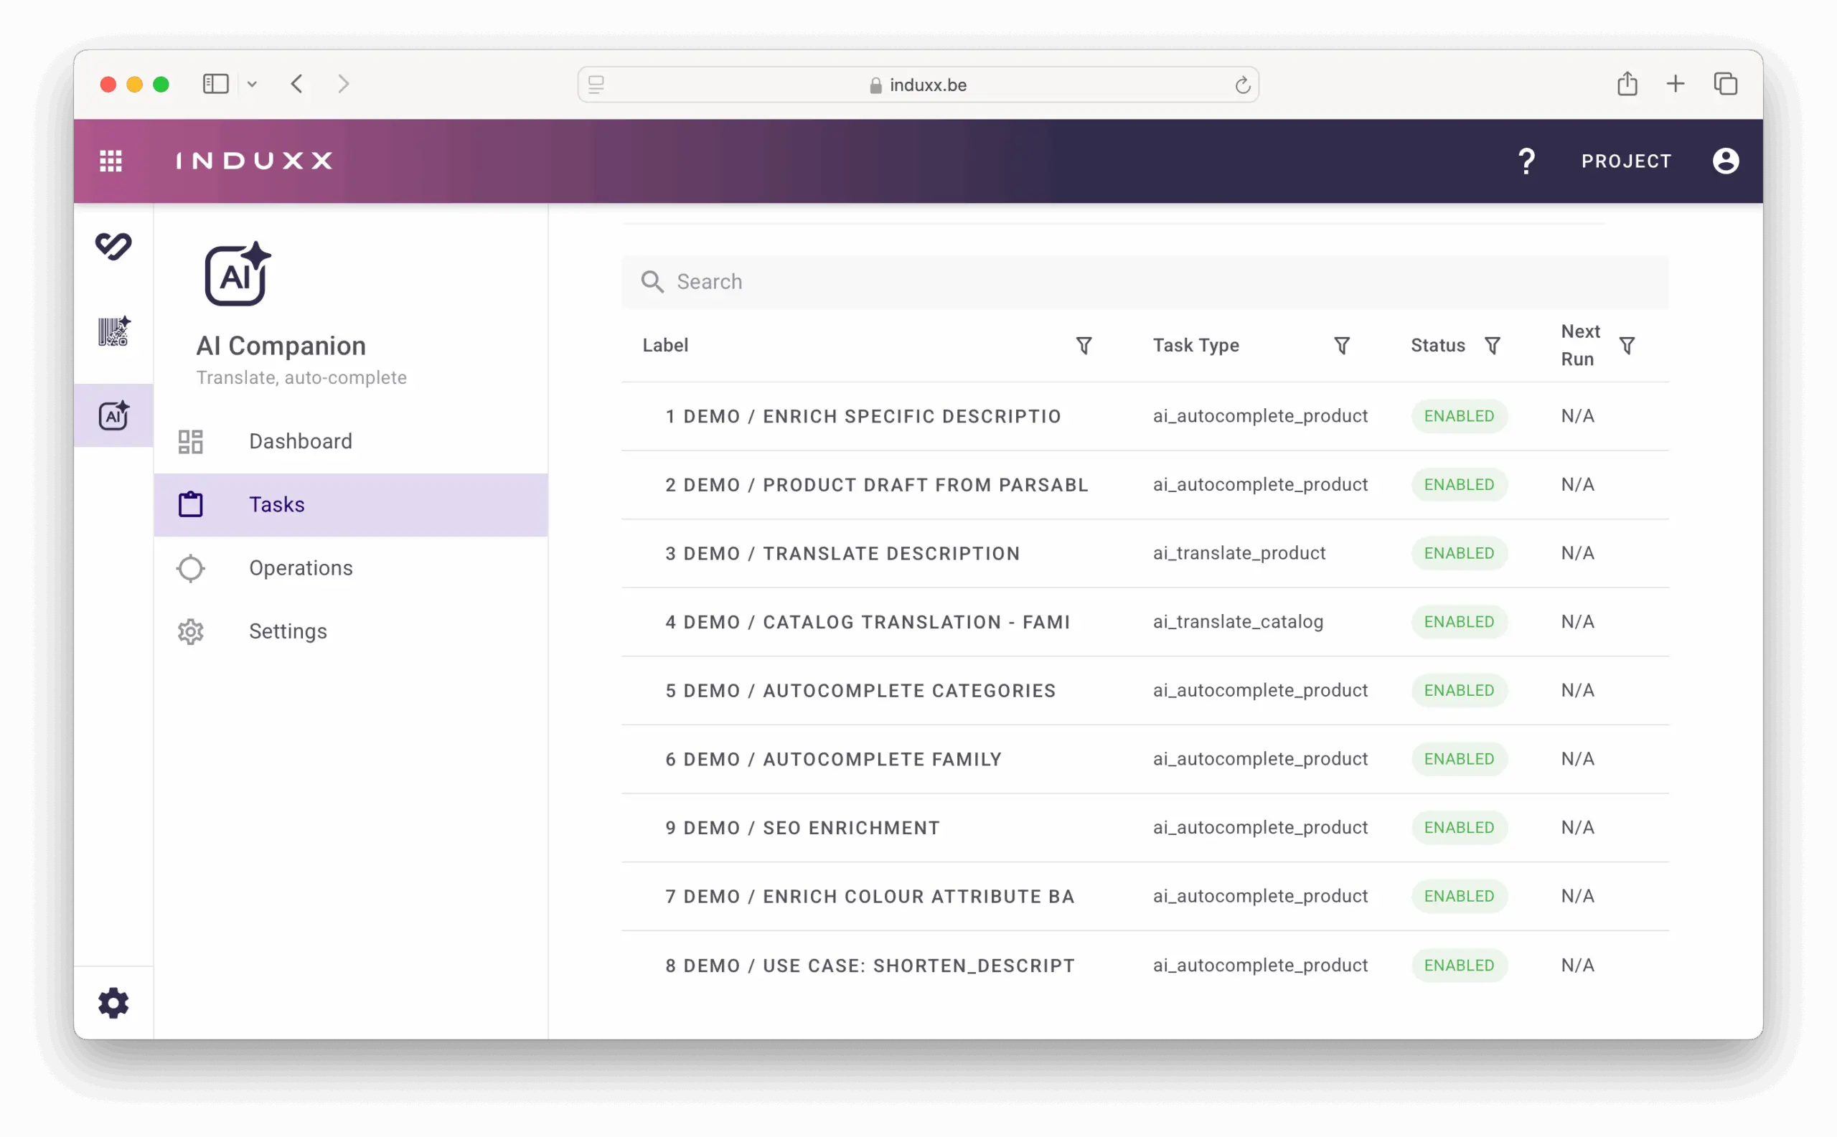The height and width of the screenshot is (1137, 1837).
Task: Open the barcode module in left rail
Action: [113, 331]
